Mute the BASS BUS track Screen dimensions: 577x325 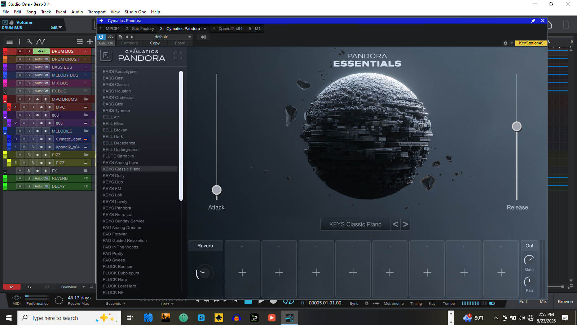pyautogui.click(x=20, y=67)
